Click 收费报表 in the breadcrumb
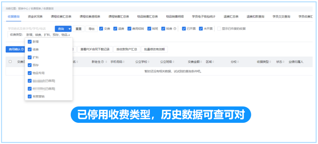This screenshot has width=318, height=144. [x=36, y=9]
